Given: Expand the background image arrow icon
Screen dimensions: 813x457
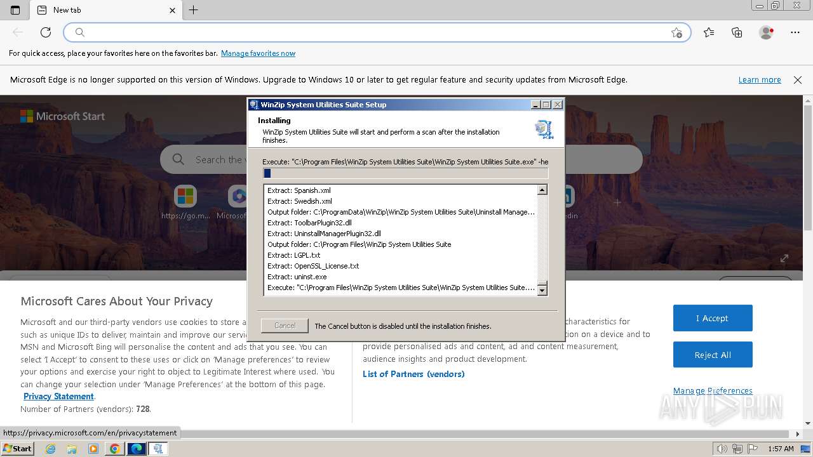Looking at the screenshot, I should (784, 258).
